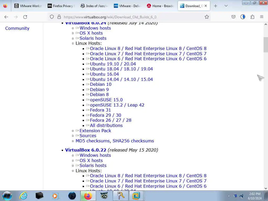Image resolution: width=268 pixels, height=201 pixels.
Task: Reload the current page
Action: (x=25, y=17)
